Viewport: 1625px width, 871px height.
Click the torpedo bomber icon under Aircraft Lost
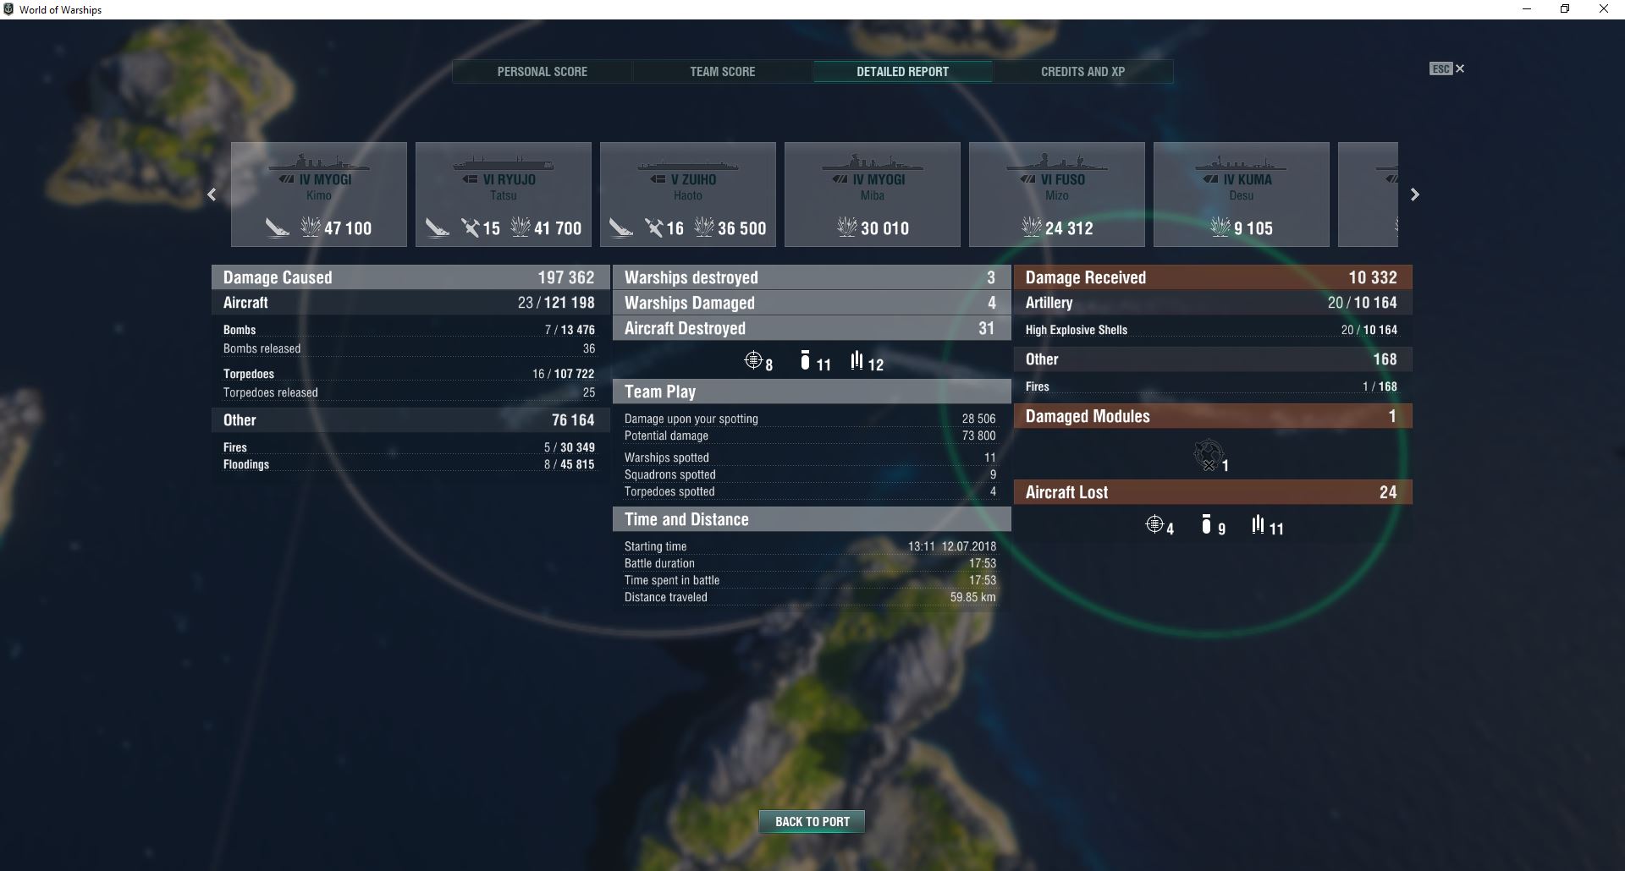pyautogui.click(x=1258, y=525)
